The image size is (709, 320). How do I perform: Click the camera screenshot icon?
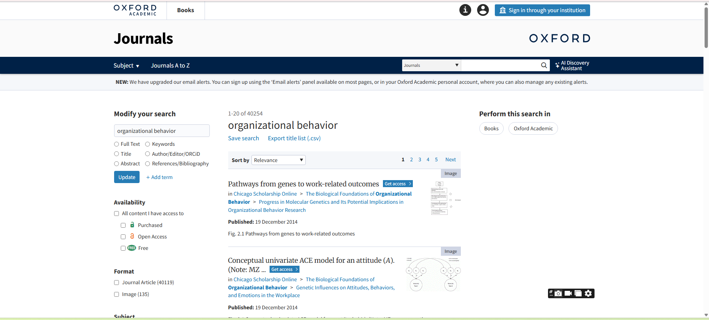558,293
